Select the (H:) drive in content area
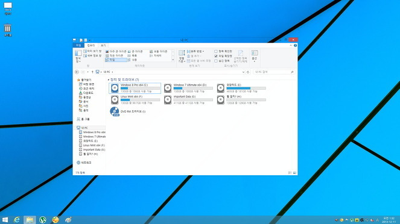 coord(241,100)
